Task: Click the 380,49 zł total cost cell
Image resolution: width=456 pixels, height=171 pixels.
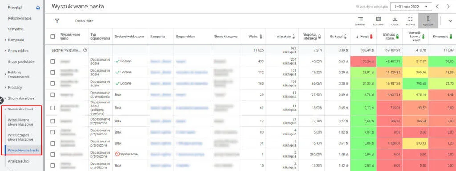Action: [363, 50]
